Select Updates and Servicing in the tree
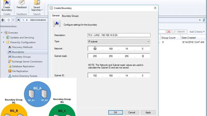This screenshot has height=116, width=207. pyautogui.click(x=22, y=37)
